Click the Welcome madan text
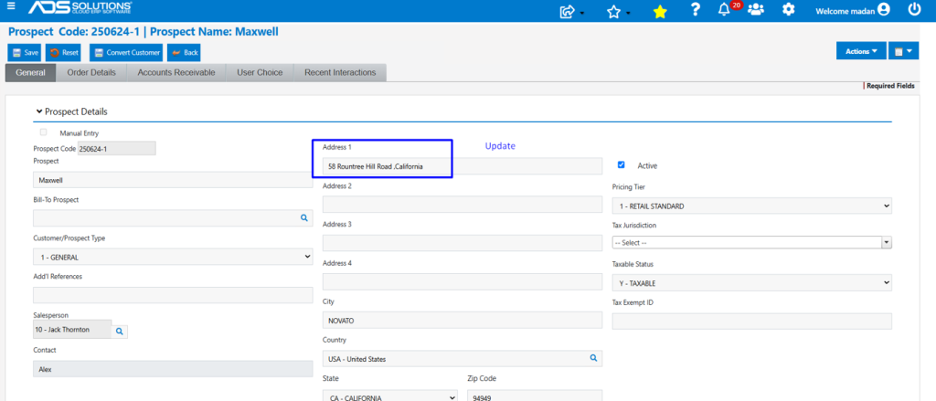 [x=846, y=11]
